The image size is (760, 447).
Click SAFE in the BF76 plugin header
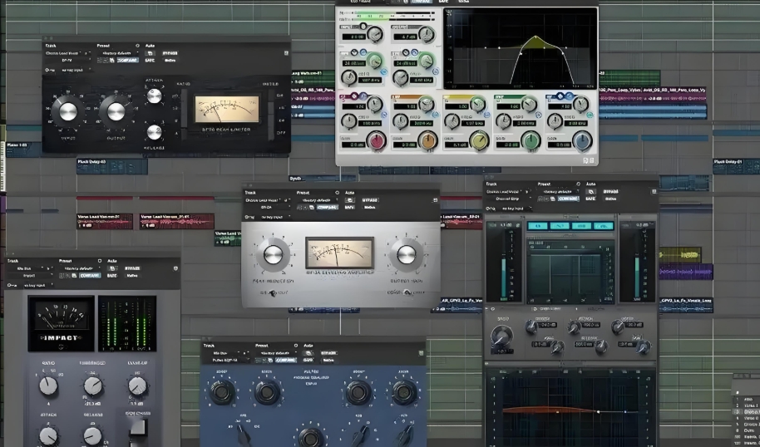pyautogui.click(x=150, y=60)
